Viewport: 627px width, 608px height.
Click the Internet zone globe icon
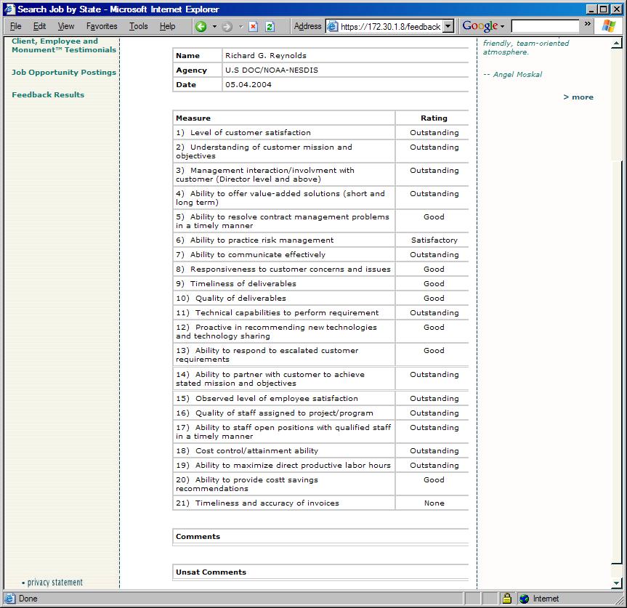coord(524,599)
